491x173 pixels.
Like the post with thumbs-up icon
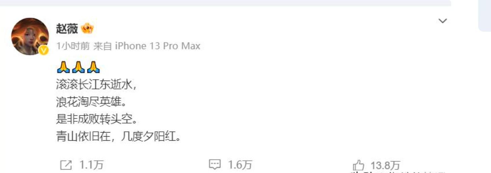(x=358, y=166)
